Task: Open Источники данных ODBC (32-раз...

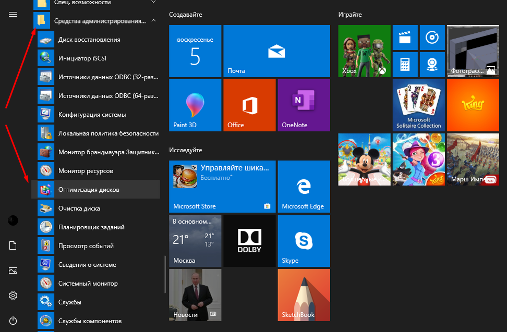Action: [95, 77]
